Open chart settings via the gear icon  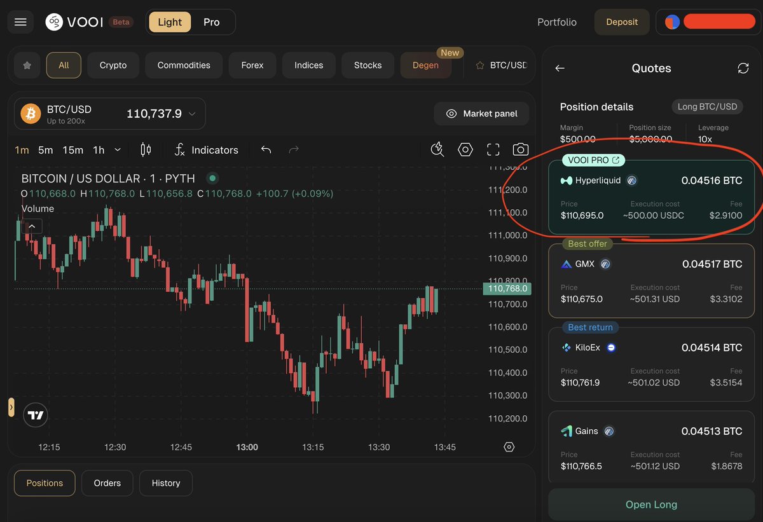point(465,149)
